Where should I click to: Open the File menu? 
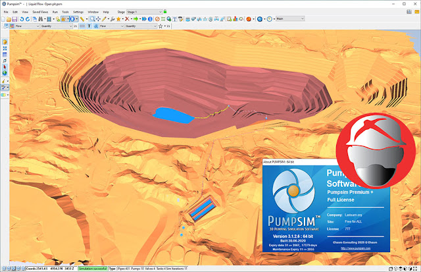point(6,12)
